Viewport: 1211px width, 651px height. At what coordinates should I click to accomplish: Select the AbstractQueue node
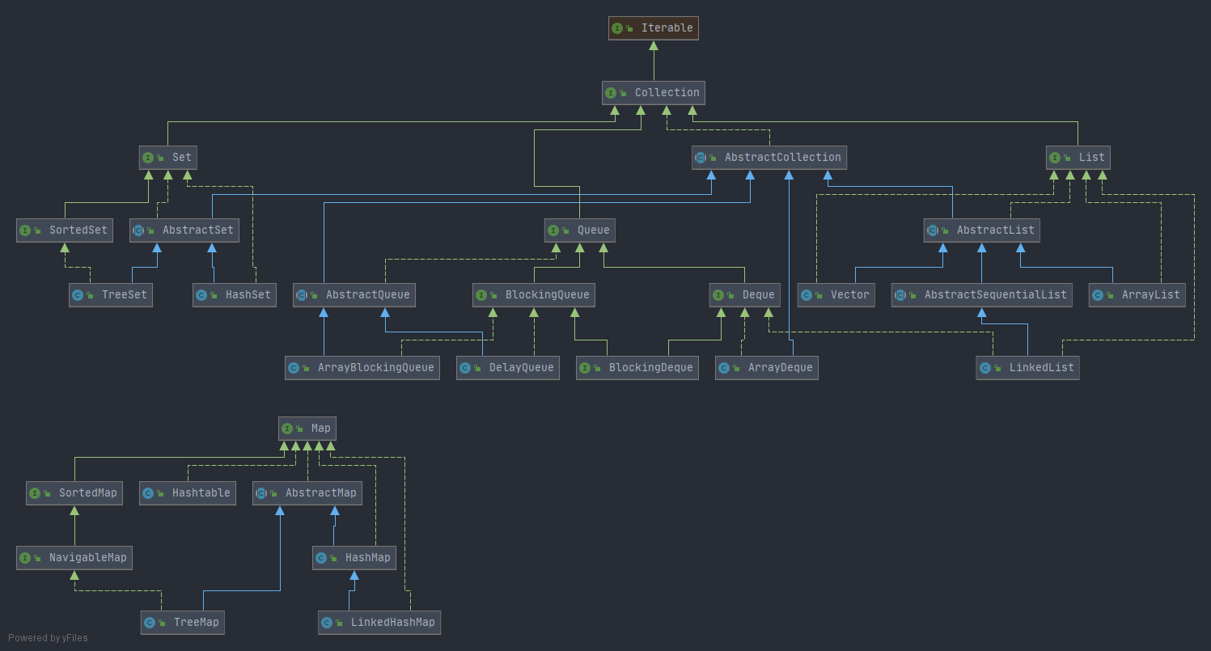(x=354, y=295)
